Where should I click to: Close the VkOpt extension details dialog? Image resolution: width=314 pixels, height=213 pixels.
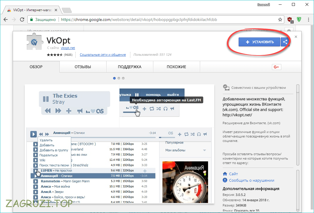point(296,37)
